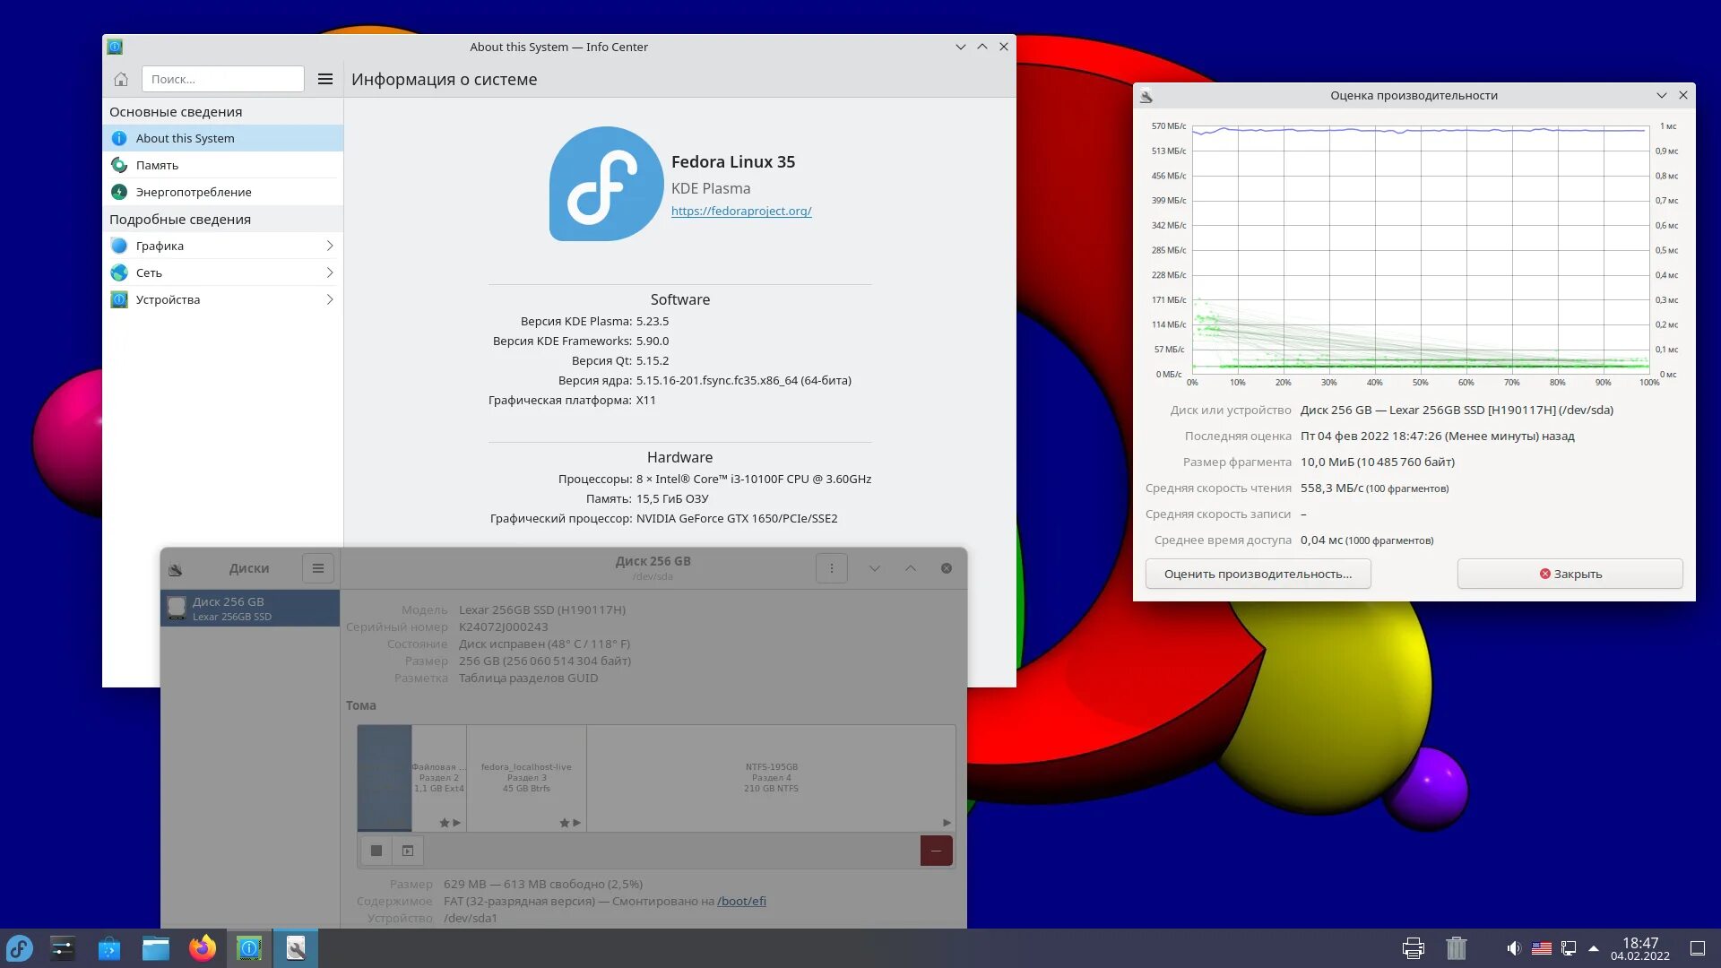Click the Fedora logo image
The height and width of the screenshot is (968, 1721).
pos(606,184)
